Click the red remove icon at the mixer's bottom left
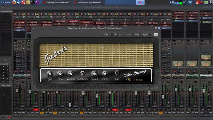 (x=9, y=117)
